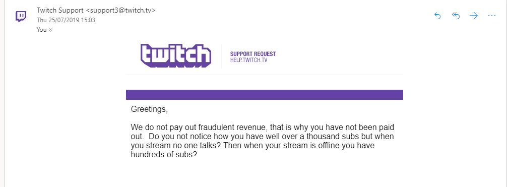The image size is (507, 187).
Task: Click the Reply all double-arrow icon
Action: (x=456, y=16)
